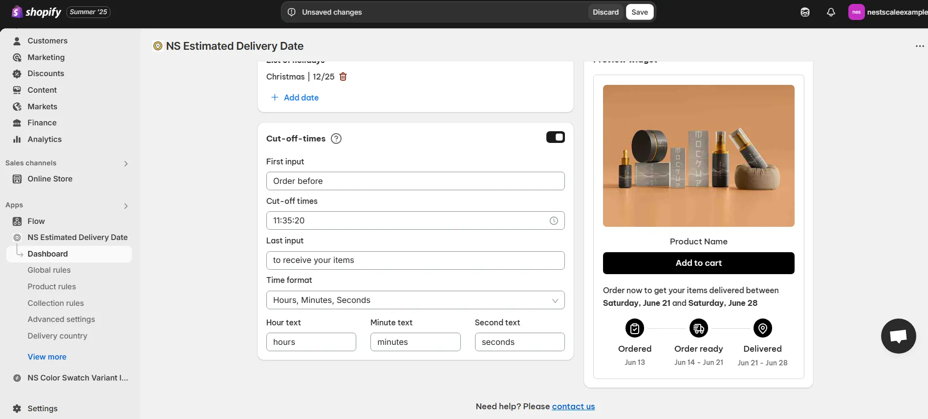Viewport: 928px width, 419px height.
Task: Click NS Estimated Delivery Date page title
Action: [235, 46]
